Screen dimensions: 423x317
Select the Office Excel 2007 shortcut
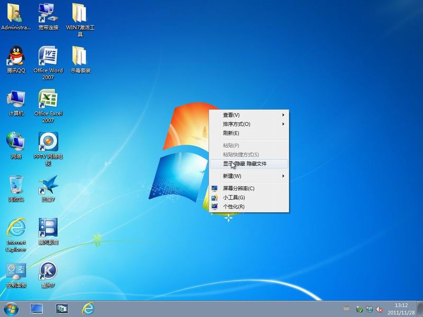click(48, 106)
